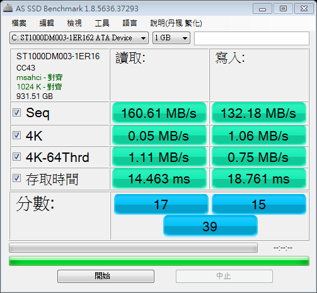Viewport: 317px width, 293px height.
Task: Click the 4K read result 0.05 MB/s
Action: pyautogui.click(x=159, y=135)
